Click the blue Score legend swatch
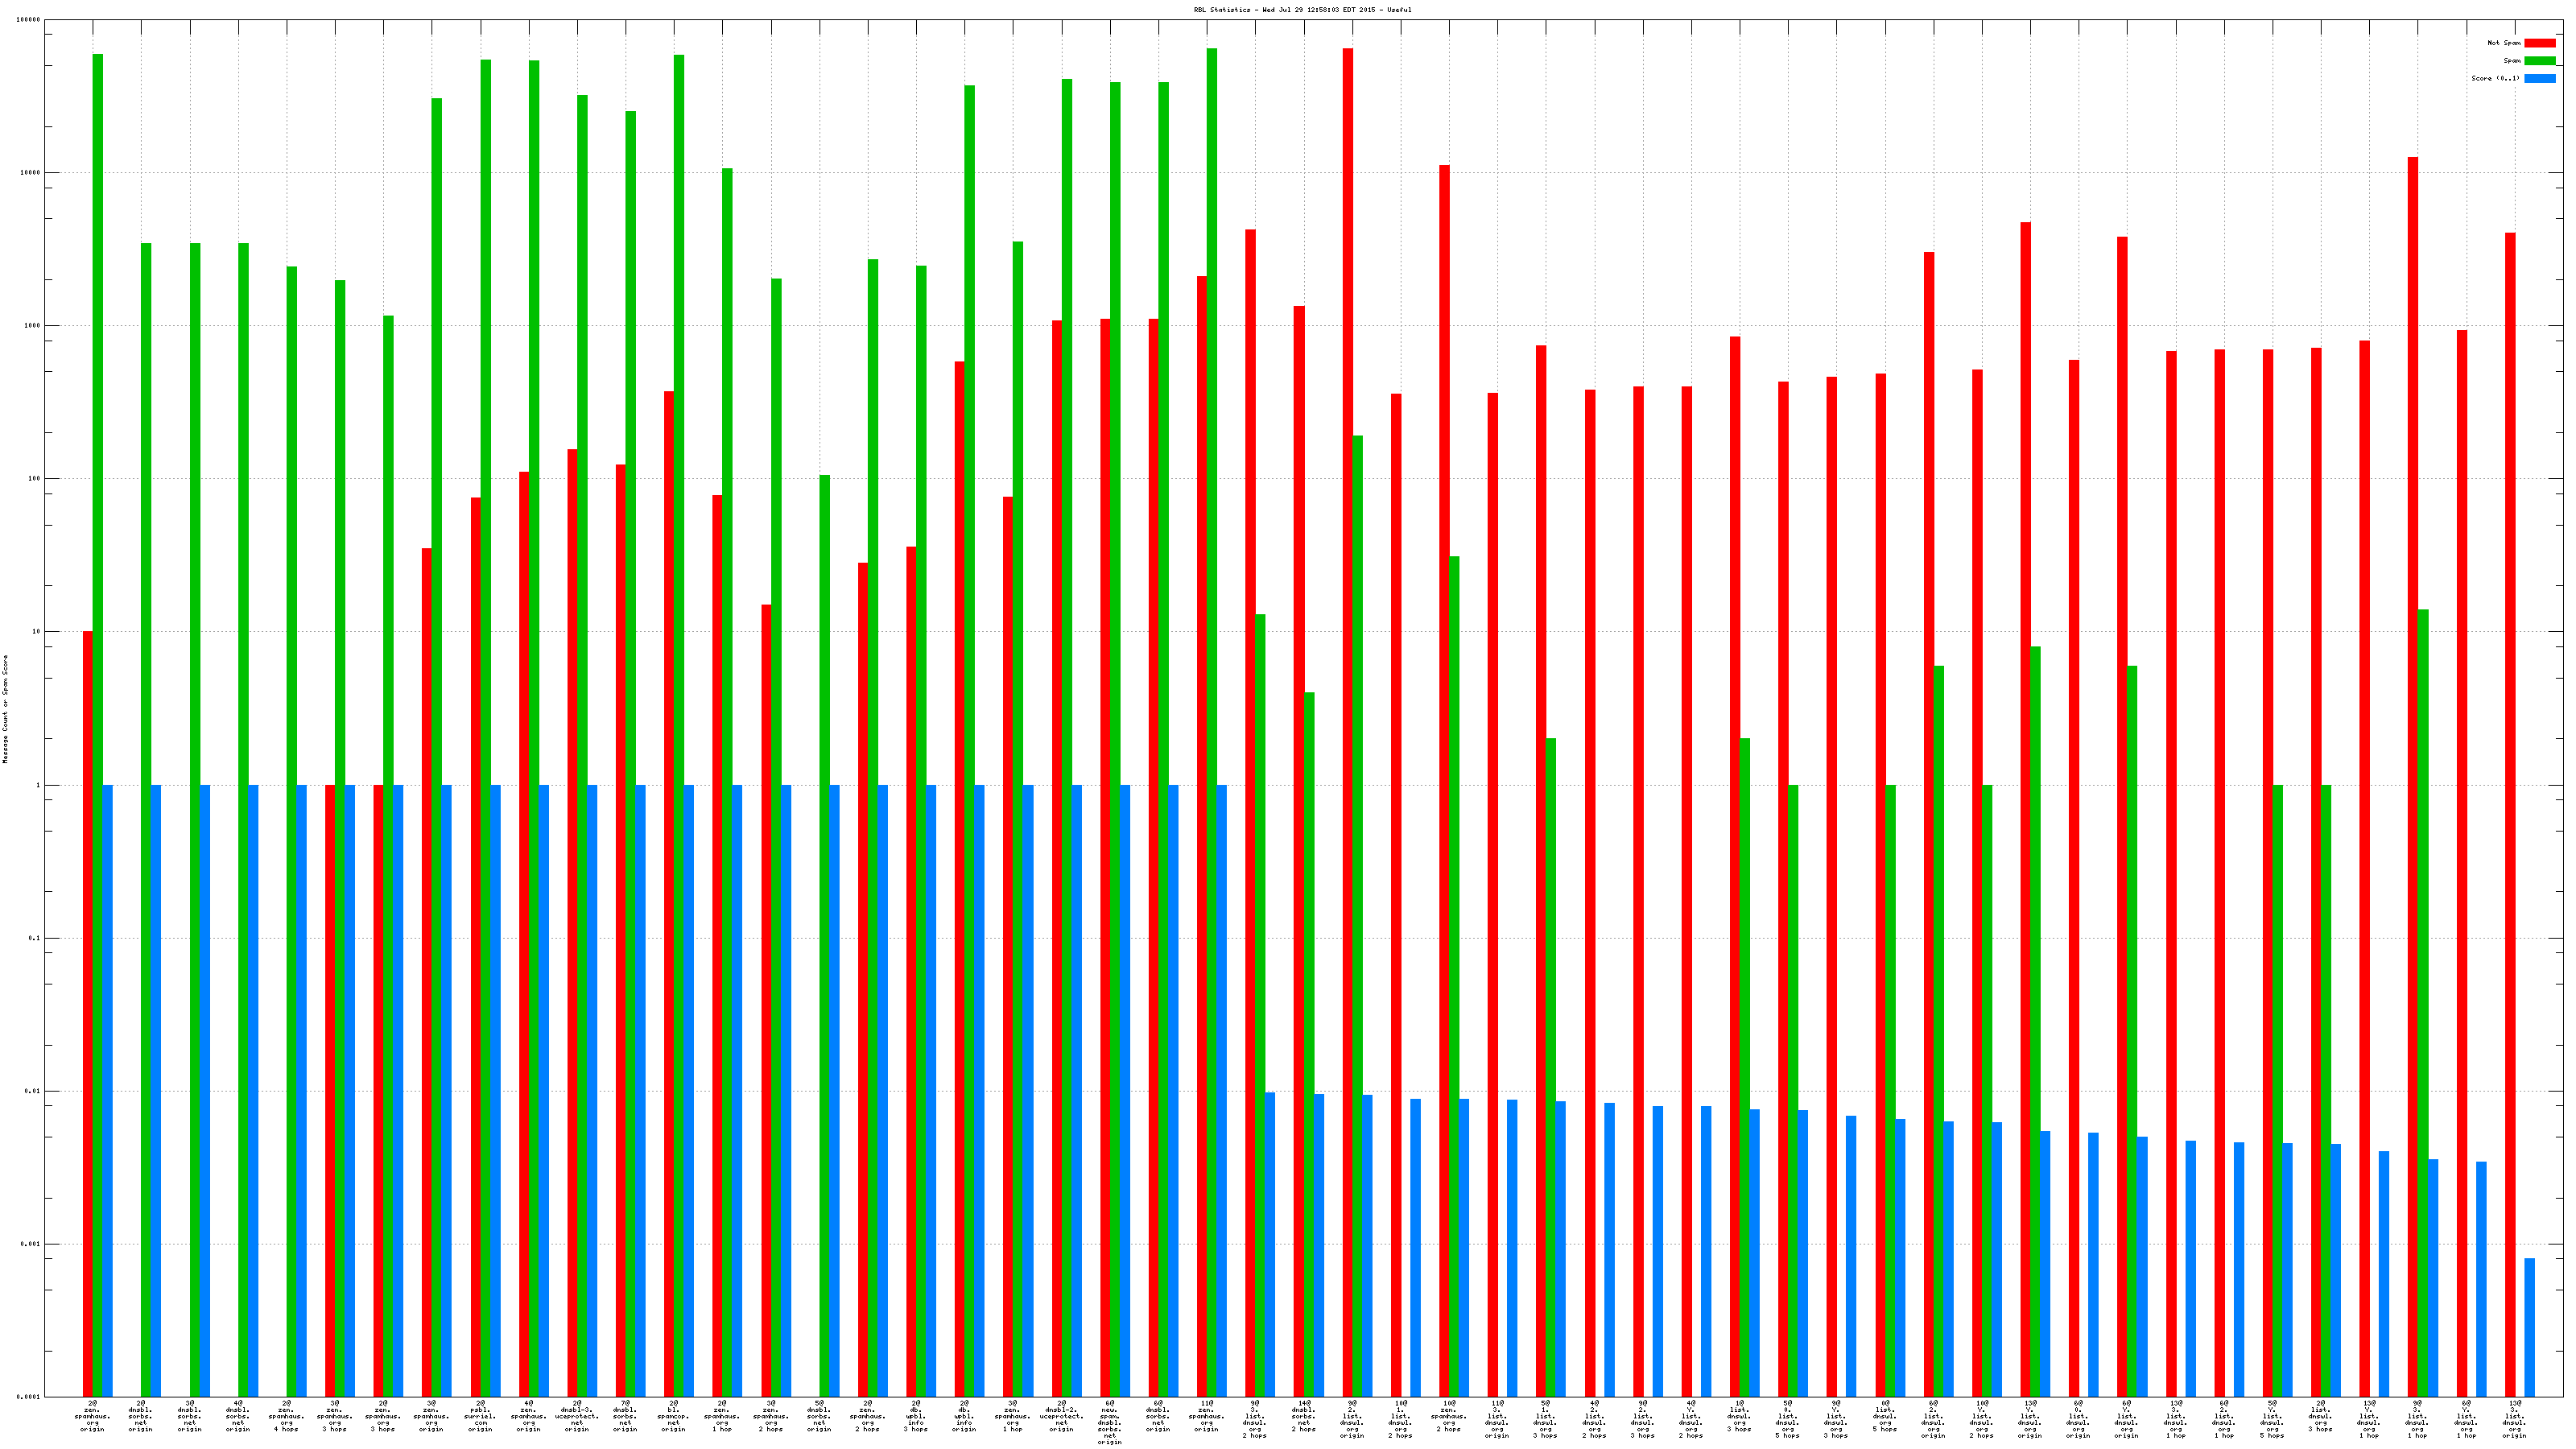 click(2539, 78)
